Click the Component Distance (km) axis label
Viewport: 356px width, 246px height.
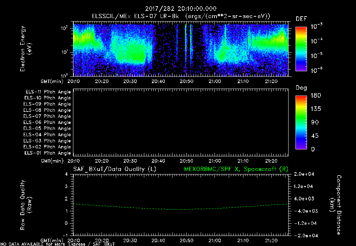click(x=335, y=205)
